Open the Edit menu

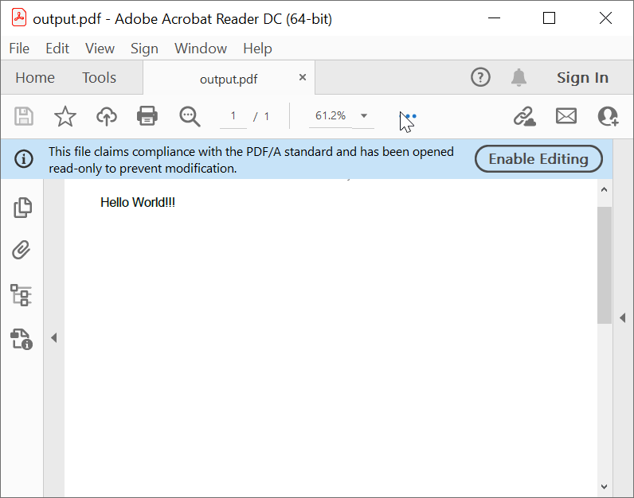(57, 49)
